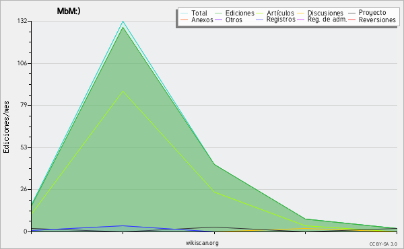Click the Anexos legend label
The image size is (404, 249).
pos(202,20)
